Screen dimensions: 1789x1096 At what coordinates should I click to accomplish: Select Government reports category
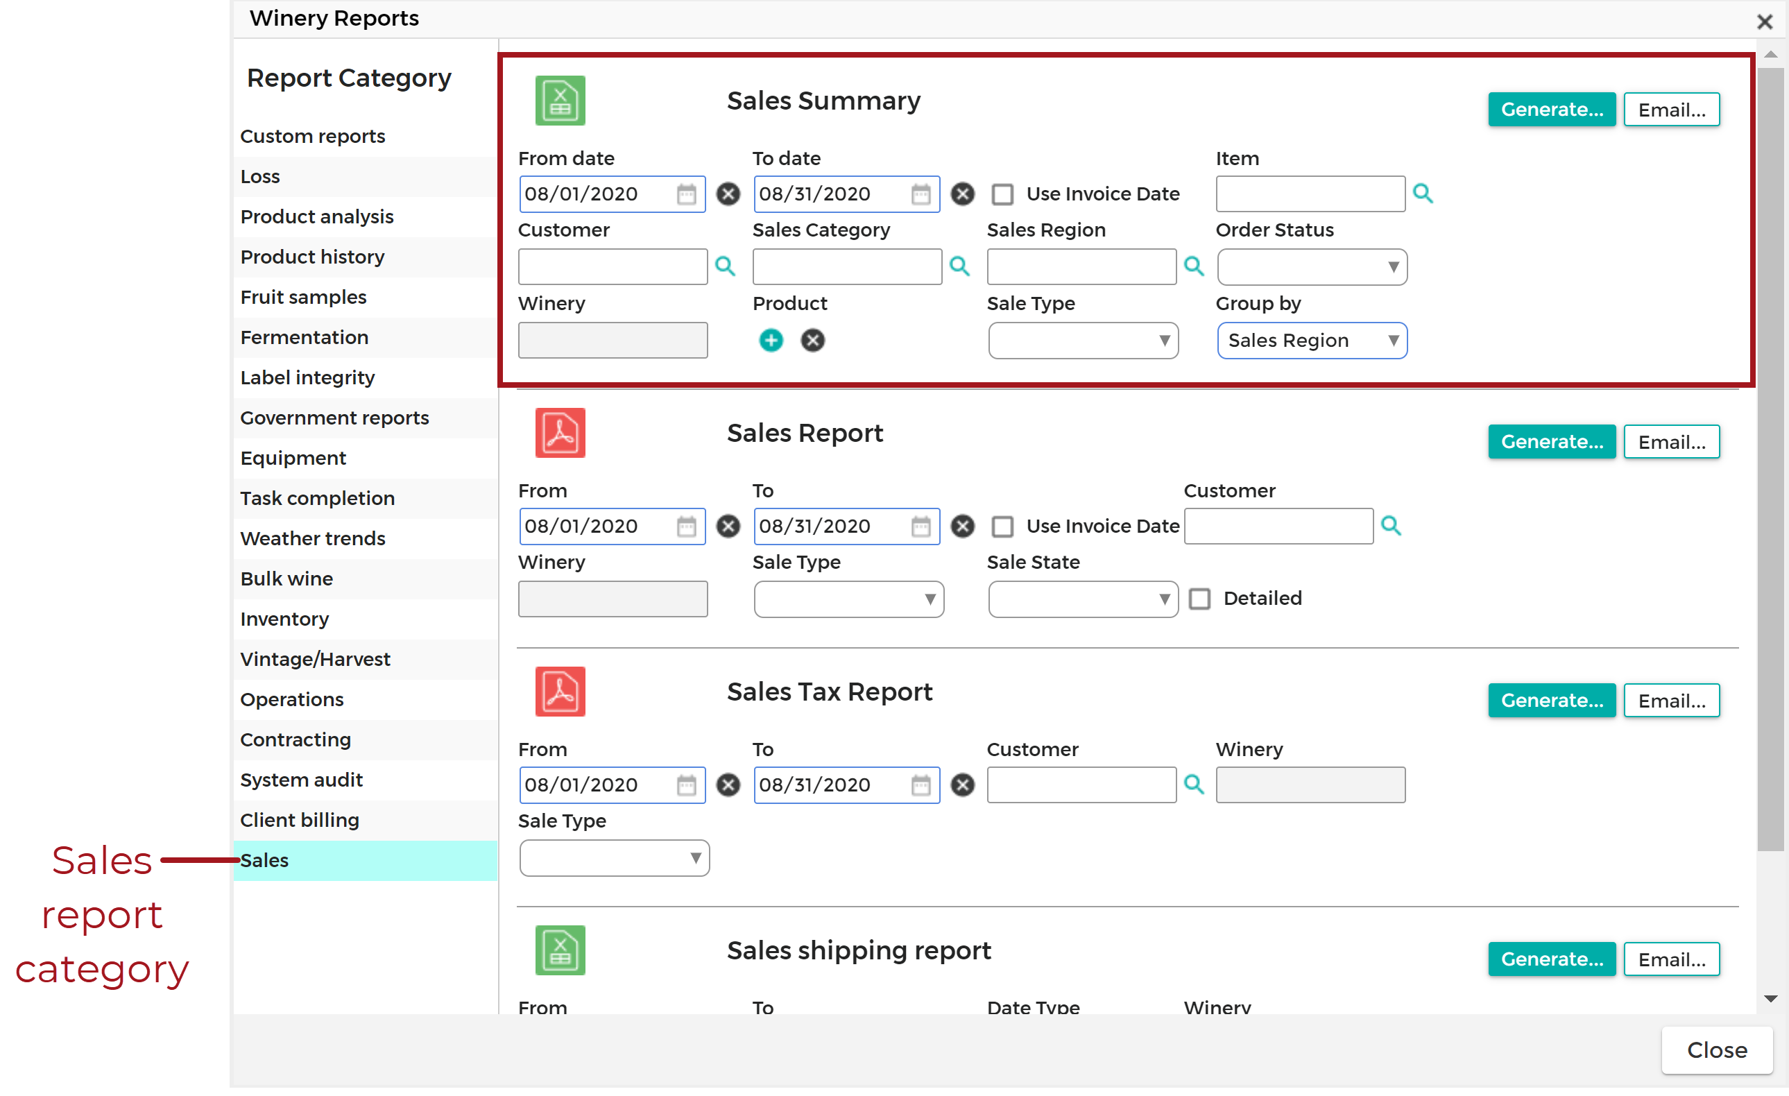point(365,418)
